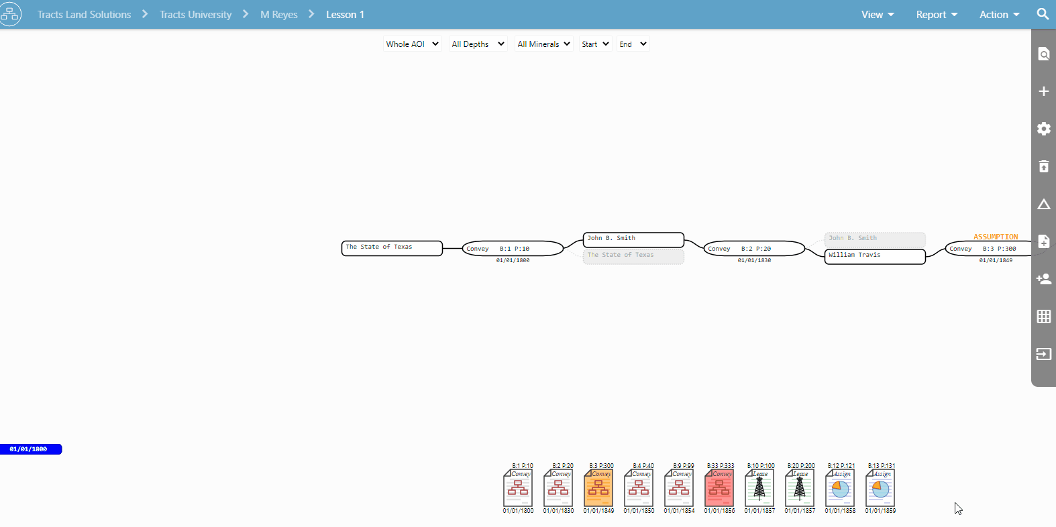
Task: Open the settings gear in right sidebar
Action: 1043,129
